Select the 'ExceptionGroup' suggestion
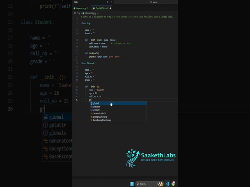 point(118,117)
